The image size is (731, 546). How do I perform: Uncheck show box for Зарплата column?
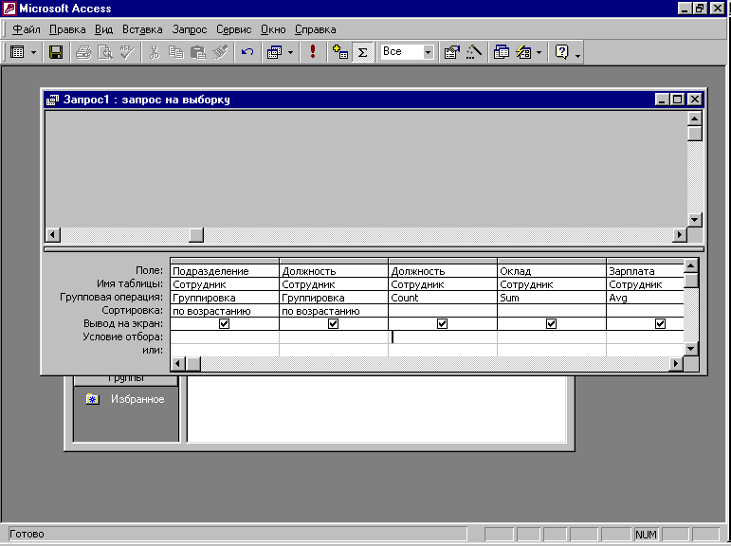pyautogui.click(x=660, y=323)
